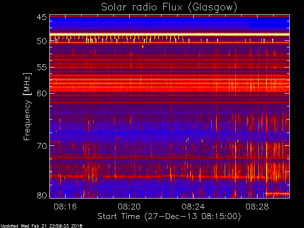Click the 80 frequency tick label
The image size is (304, 228).
point(42,195)
